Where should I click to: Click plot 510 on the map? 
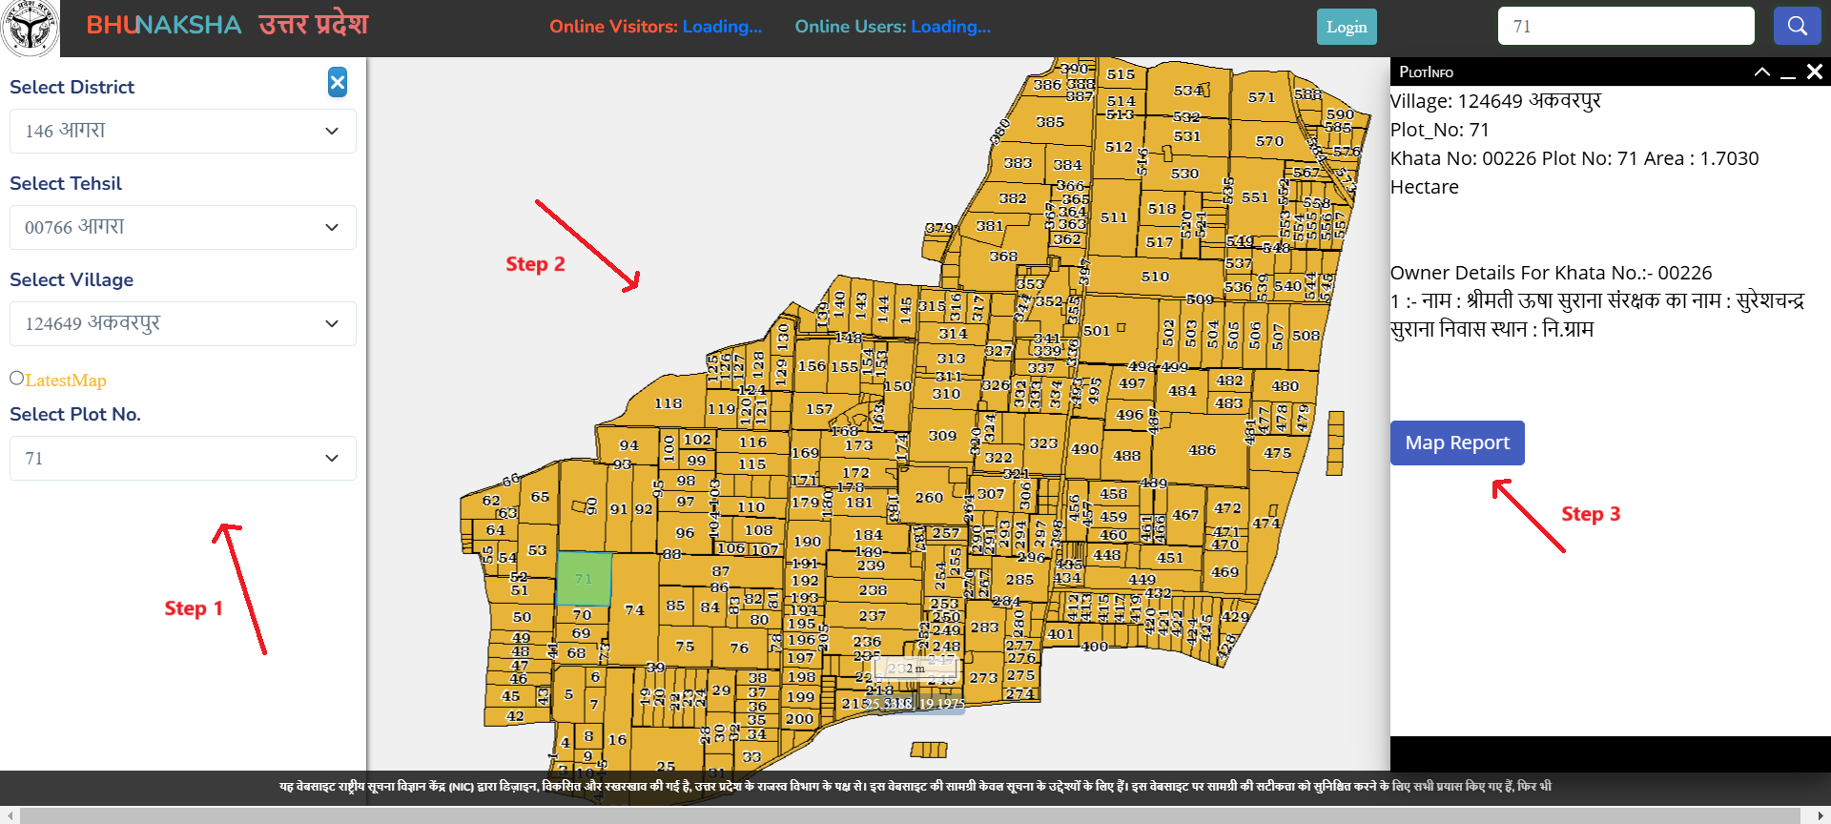tap(1154, 278)
